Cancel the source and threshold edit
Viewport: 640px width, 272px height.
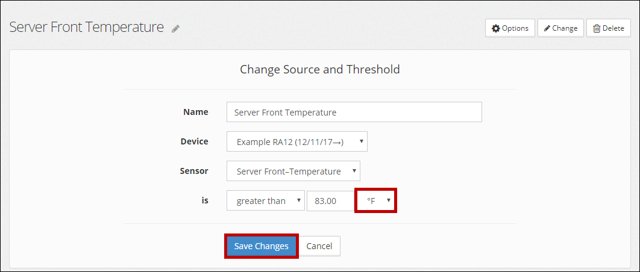(x=319, y=246)
